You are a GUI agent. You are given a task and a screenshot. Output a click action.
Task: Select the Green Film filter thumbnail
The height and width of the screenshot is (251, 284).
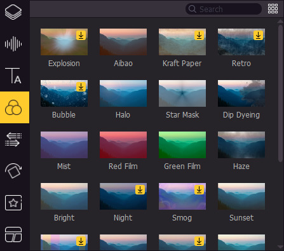pos(182,145)
